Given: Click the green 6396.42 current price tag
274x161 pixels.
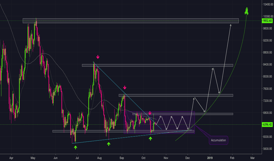Looking at the screenshot, I should click(268, 125).
